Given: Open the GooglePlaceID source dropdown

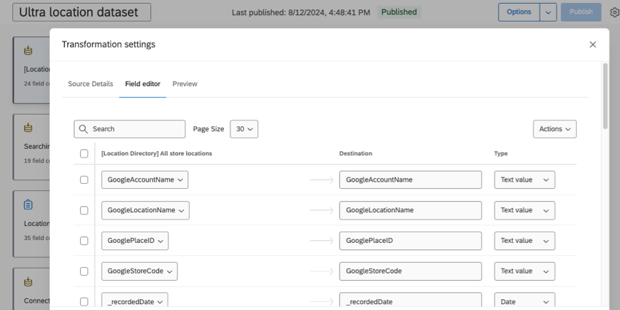Looking at the screenshot, I should click(135, 241).
